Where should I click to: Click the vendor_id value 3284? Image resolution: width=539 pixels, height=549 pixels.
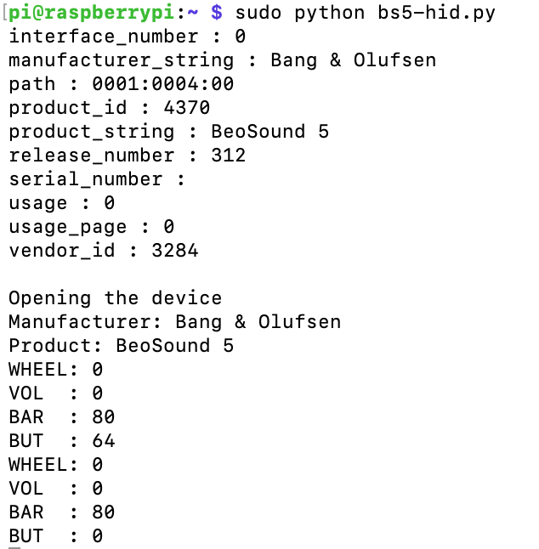point(174,251)
